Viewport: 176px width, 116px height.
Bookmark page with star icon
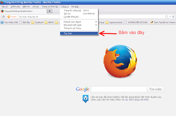pyautogui.click(x=166, y=17)
